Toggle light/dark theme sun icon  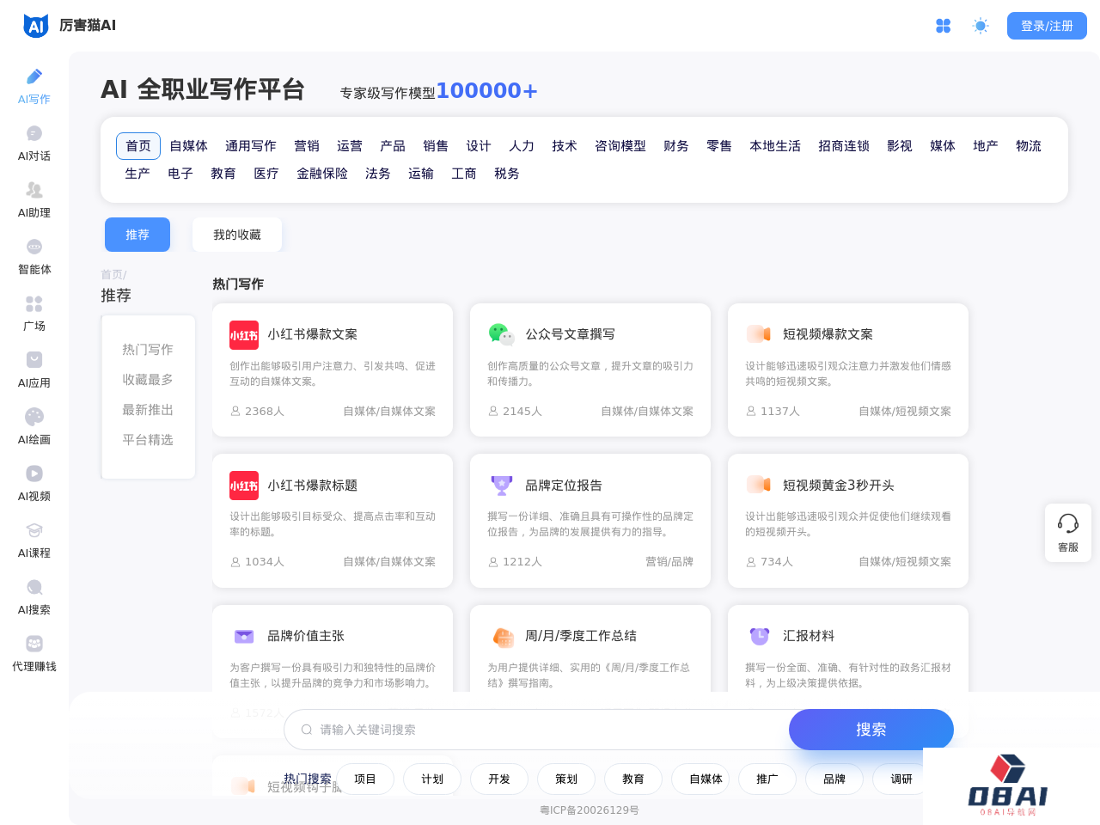pyautogui.click(x=981, y=27)
